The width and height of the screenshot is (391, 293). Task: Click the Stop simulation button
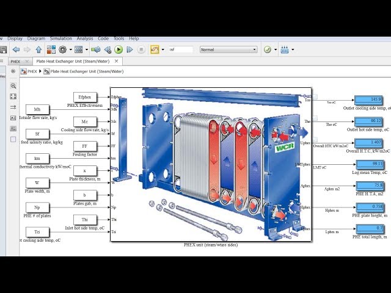[141, 49]
